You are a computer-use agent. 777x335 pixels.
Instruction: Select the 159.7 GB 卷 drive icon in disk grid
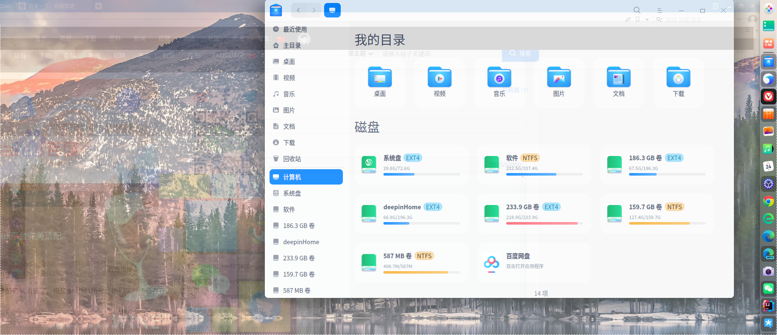(615, 214)
